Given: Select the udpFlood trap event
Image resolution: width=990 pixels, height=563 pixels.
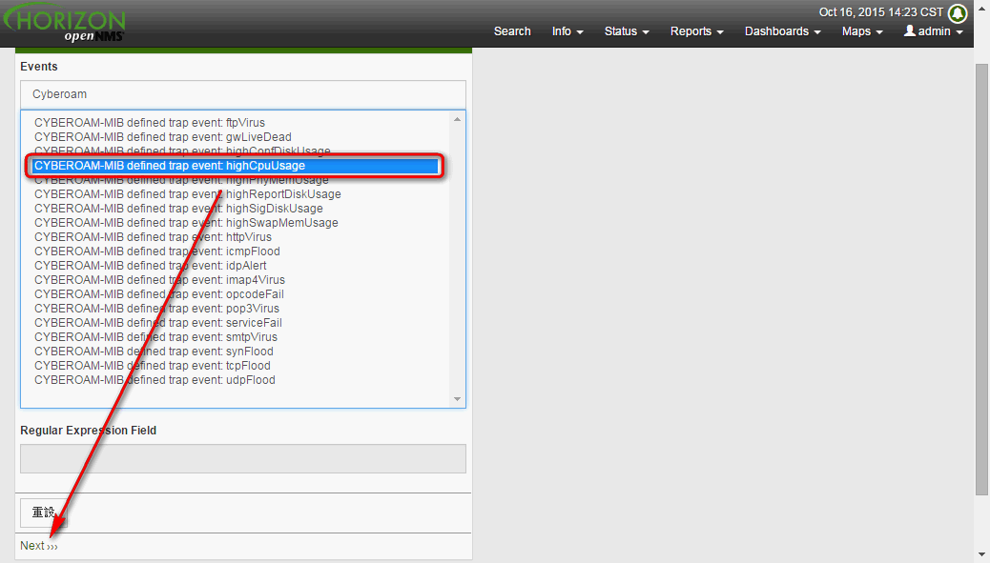Looking at the screenshot, I should pyautogui.click(x=155, y=379).
